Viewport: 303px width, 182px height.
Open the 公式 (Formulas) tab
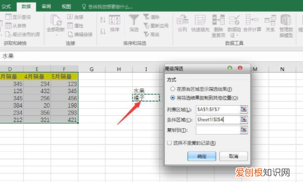(6, 7)
